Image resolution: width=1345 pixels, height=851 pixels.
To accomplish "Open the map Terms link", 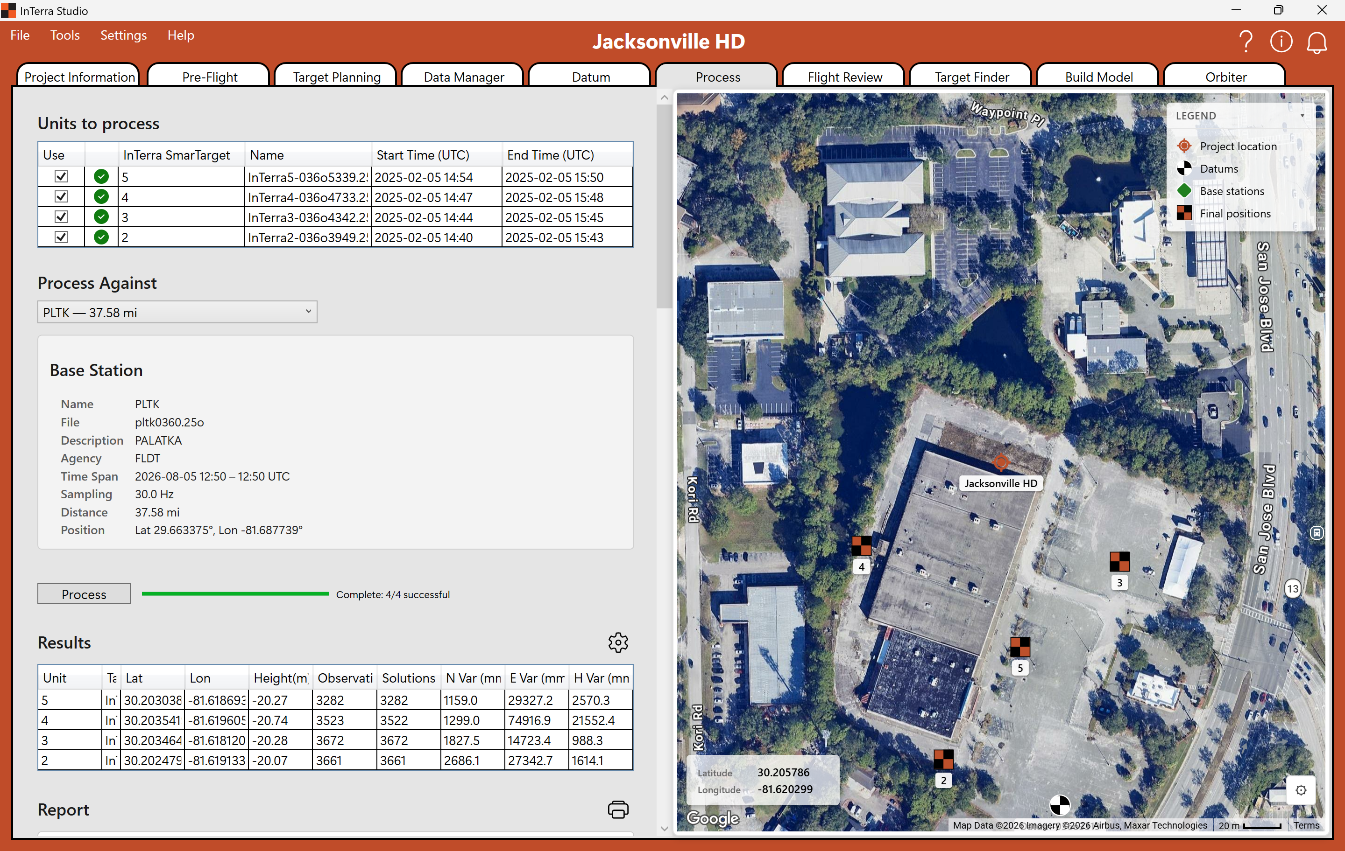I will point(1306,825).
